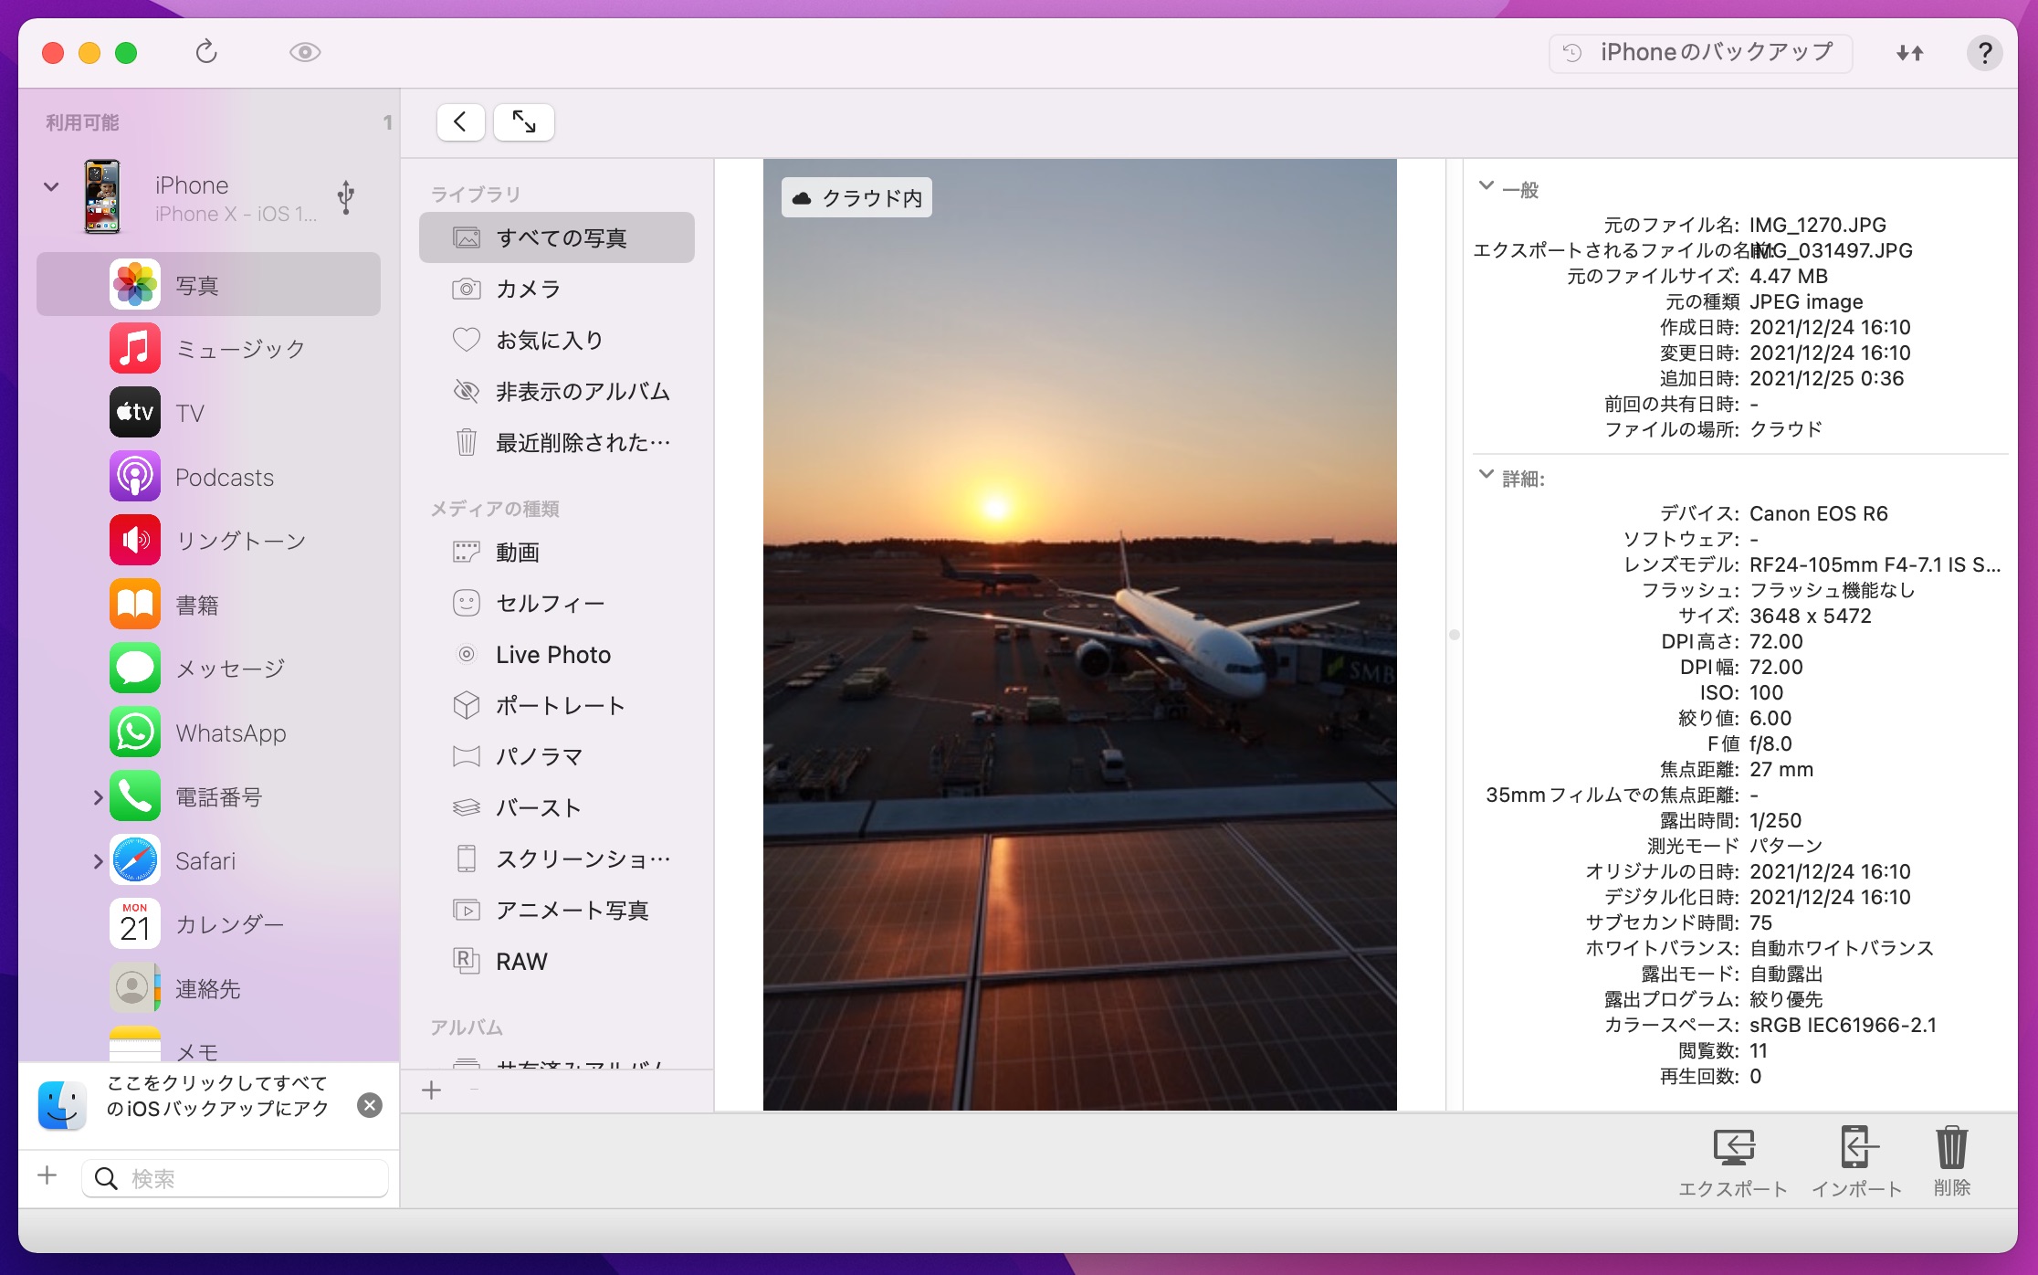2038x1275 pixels.
Task: Click the pane divider handle beside photo
Action: [x=1454, y=635]
